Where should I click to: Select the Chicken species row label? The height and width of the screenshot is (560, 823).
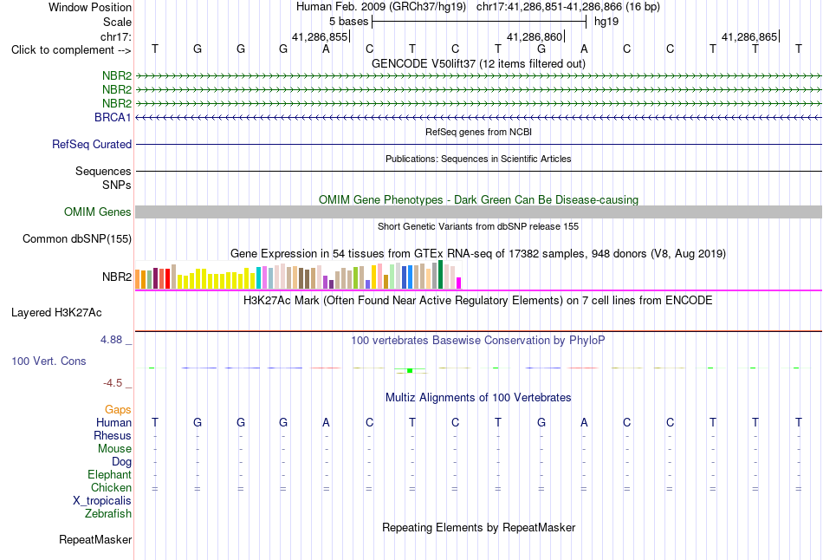click(x=111, y=487)
